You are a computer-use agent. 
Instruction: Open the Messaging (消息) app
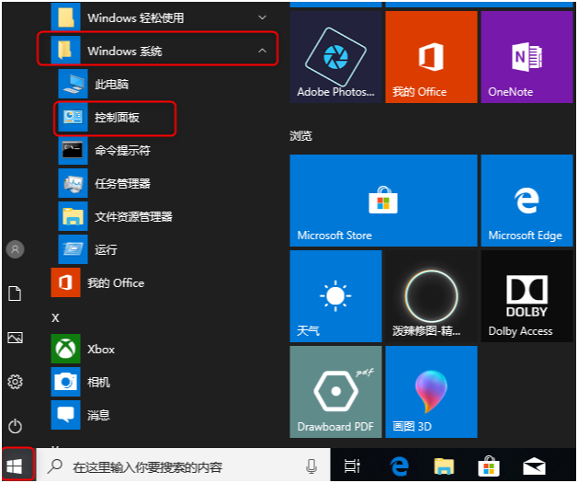(98, 415)
